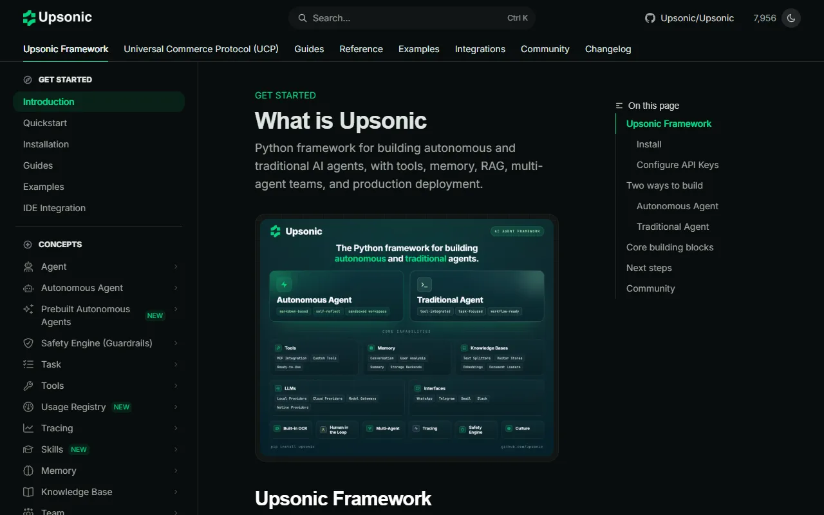Switch to the Reference tab
The width and height of the screenshot is (824, 515).
point(361,49)
